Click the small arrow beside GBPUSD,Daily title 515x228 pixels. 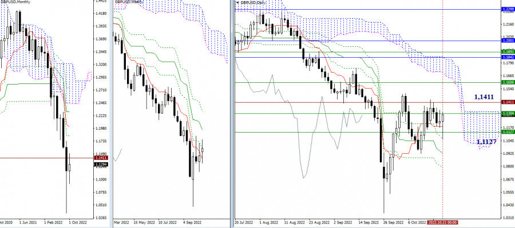[x=238, y=2]
